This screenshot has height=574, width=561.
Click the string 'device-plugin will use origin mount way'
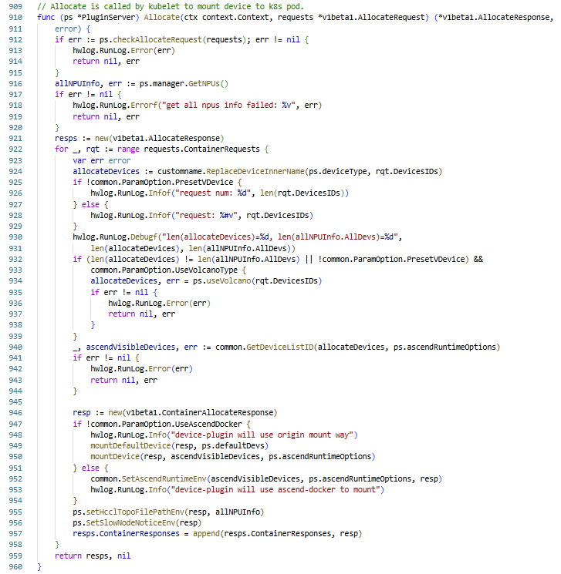[262, 435]
